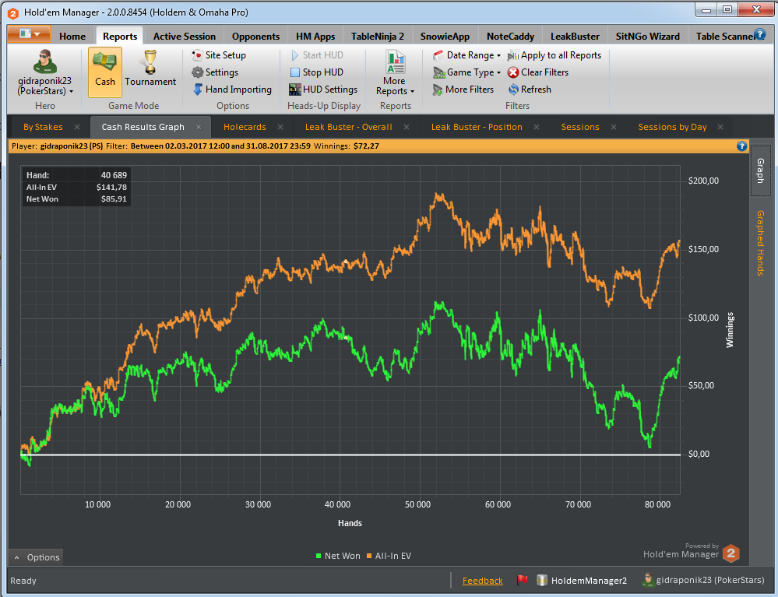Close the By Stakes tab
Screen dimensions: 778x597
pyautogui.click(x=77, y=127)
